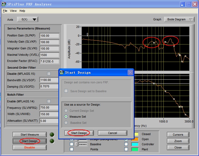The height and width of the screenshot is (156, 199).
Task: Click the SPiiPlus FRF Analyzer title bar icon
Action: click(x=3, y=4)
